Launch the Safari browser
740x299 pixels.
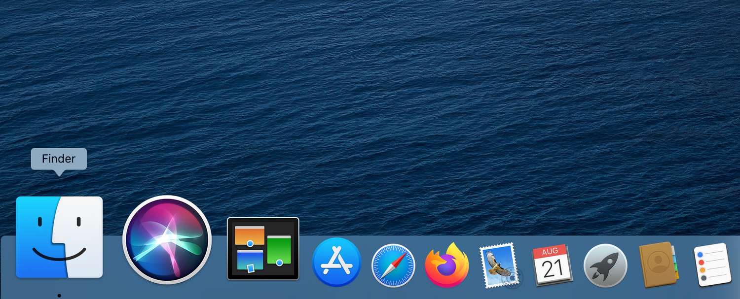(393, 266)
